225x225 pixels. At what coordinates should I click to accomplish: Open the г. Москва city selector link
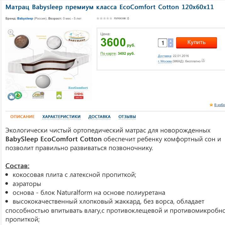[x=165, y=61]
